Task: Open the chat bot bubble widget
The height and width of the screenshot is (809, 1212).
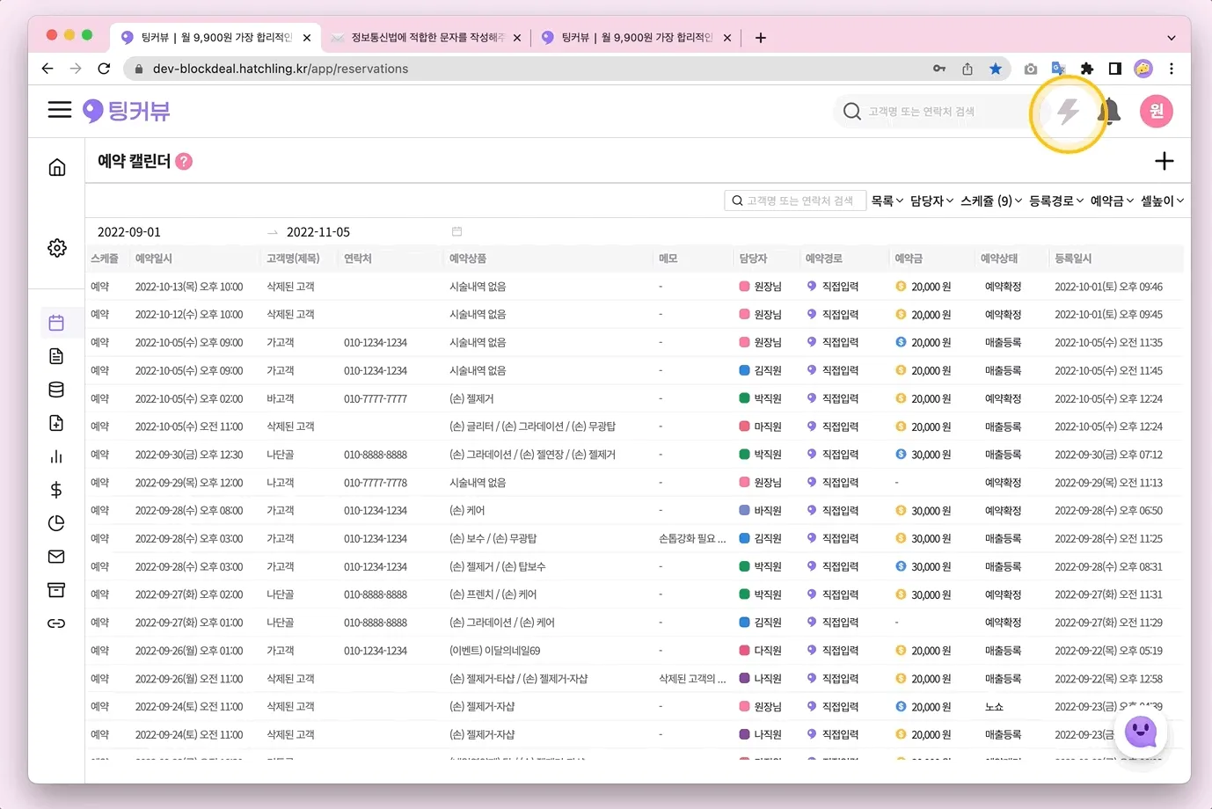Action: [x=1141, y=732]
